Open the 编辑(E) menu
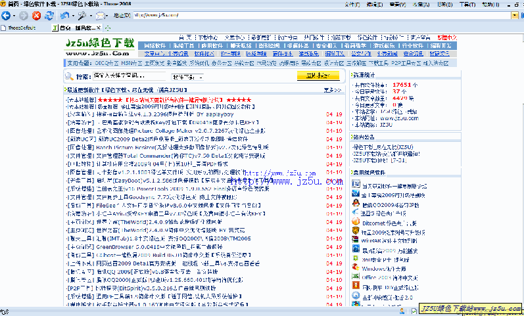Screen dimensions: 524x316 click(x=375, y=5)
